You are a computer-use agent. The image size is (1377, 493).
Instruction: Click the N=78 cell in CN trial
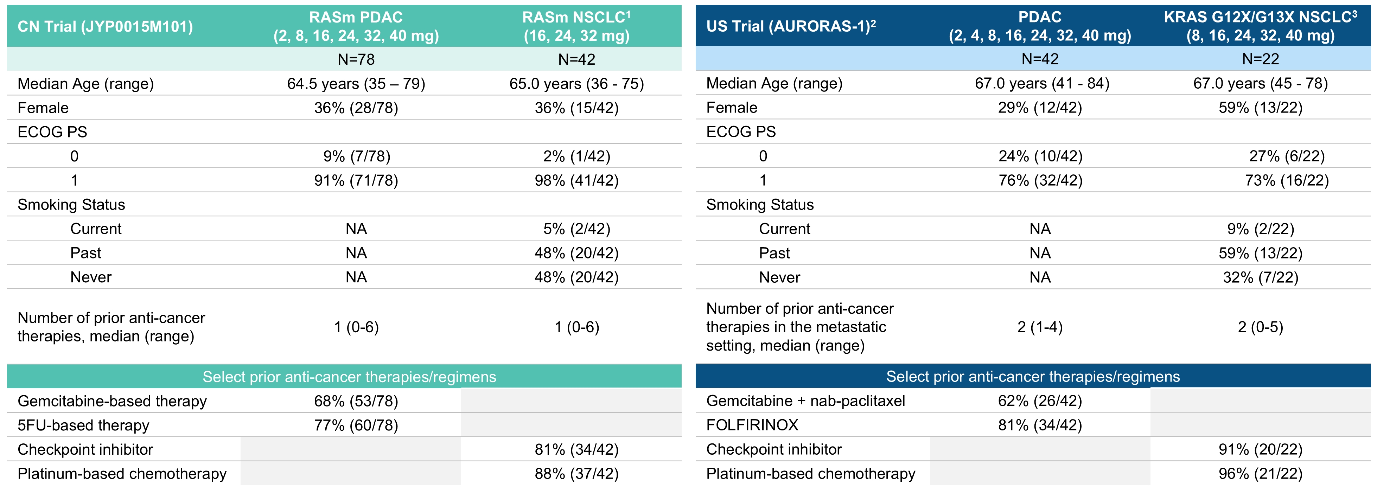[356, 59]
